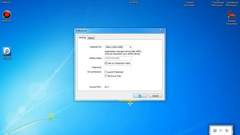
Task: Open the Optimize For resolution dropdown
Action: (118, 47)
